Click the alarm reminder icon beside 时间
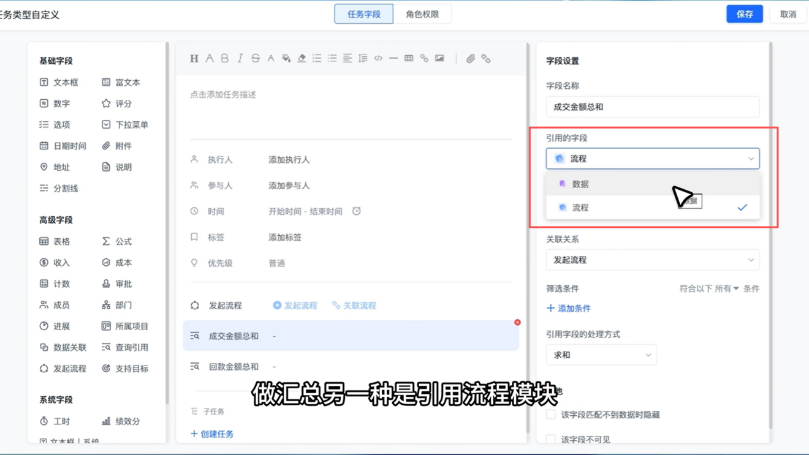809x455 pixels. (x=357, y=211)
